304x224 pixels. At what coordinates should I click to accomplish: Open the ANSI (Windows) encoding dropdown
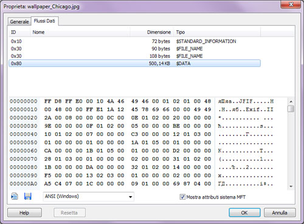89,197
